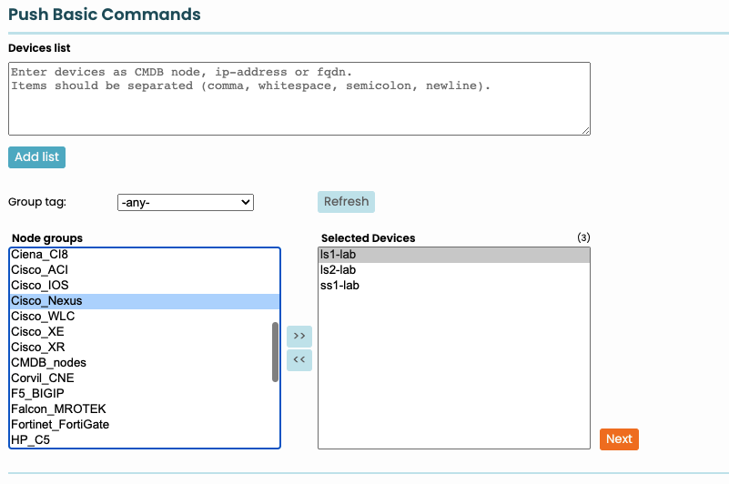Select Ciena_CI8 node group
729x484 pixels.
point(39,255)
